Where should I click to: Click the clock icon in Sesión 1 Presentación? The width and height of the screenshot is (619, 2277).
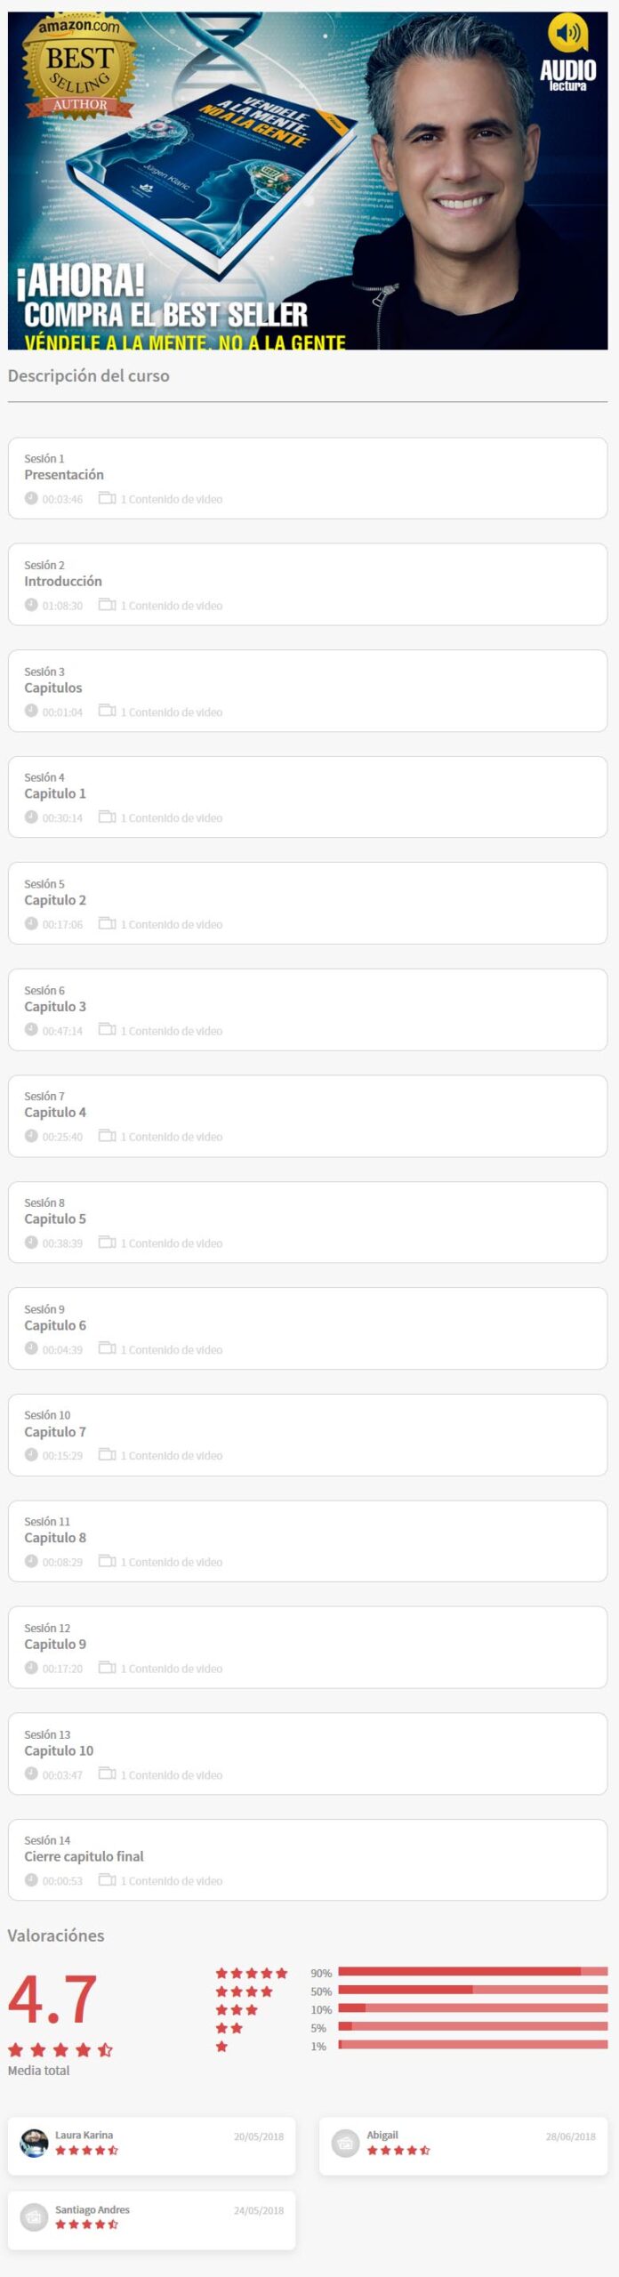tap(31, 498)
